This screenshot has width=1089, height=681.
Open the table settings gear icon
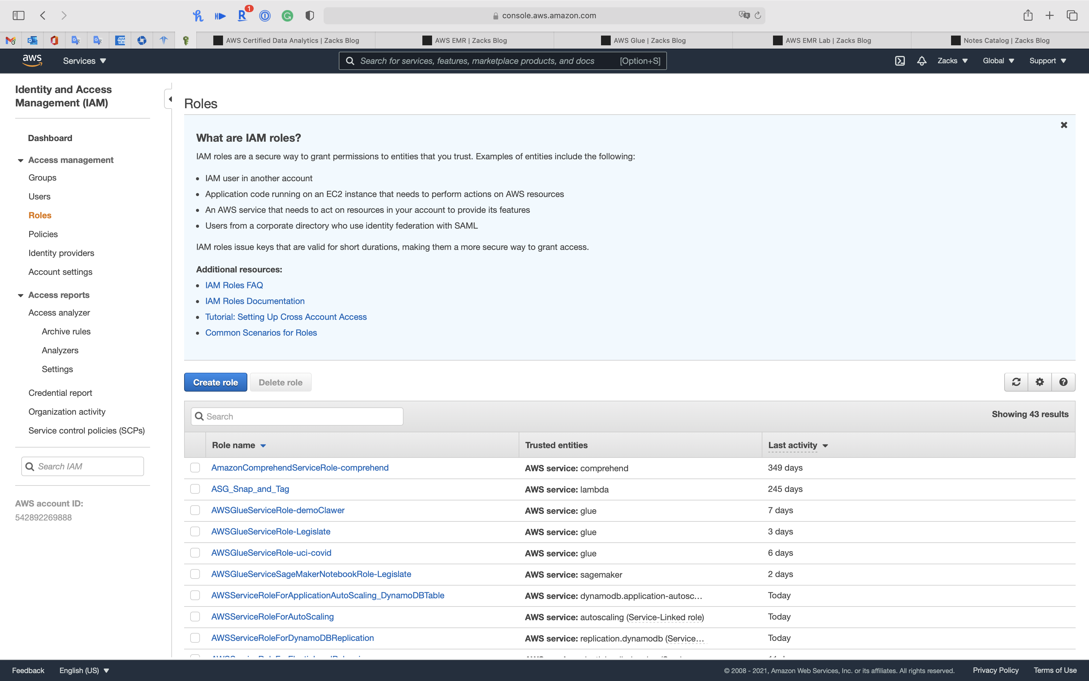pyautogui.click(x=1039, y=382)
